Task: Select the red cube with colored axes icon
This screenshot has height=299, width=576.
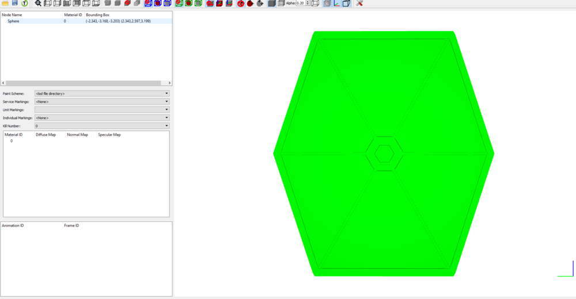Action: 219,3
